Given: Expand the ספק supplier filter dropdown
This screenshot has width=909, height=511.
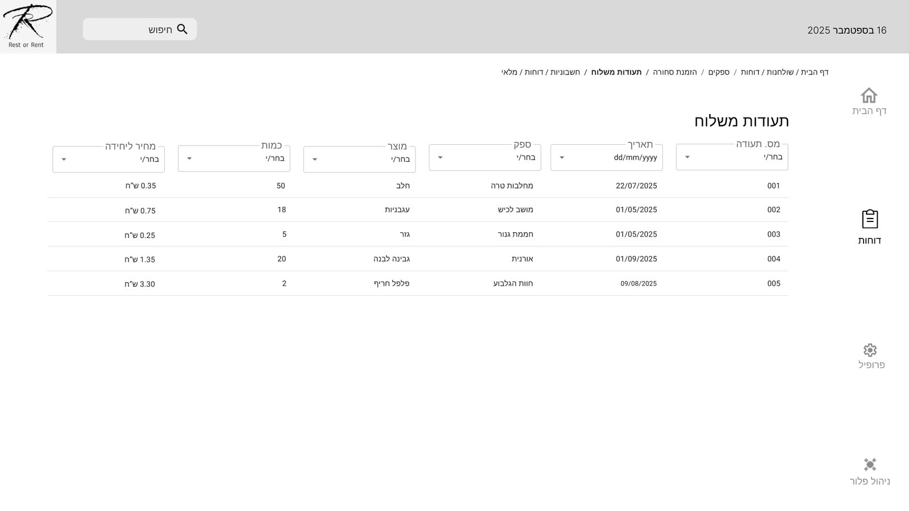Looking at the screenshot, I should click(485, 157).
